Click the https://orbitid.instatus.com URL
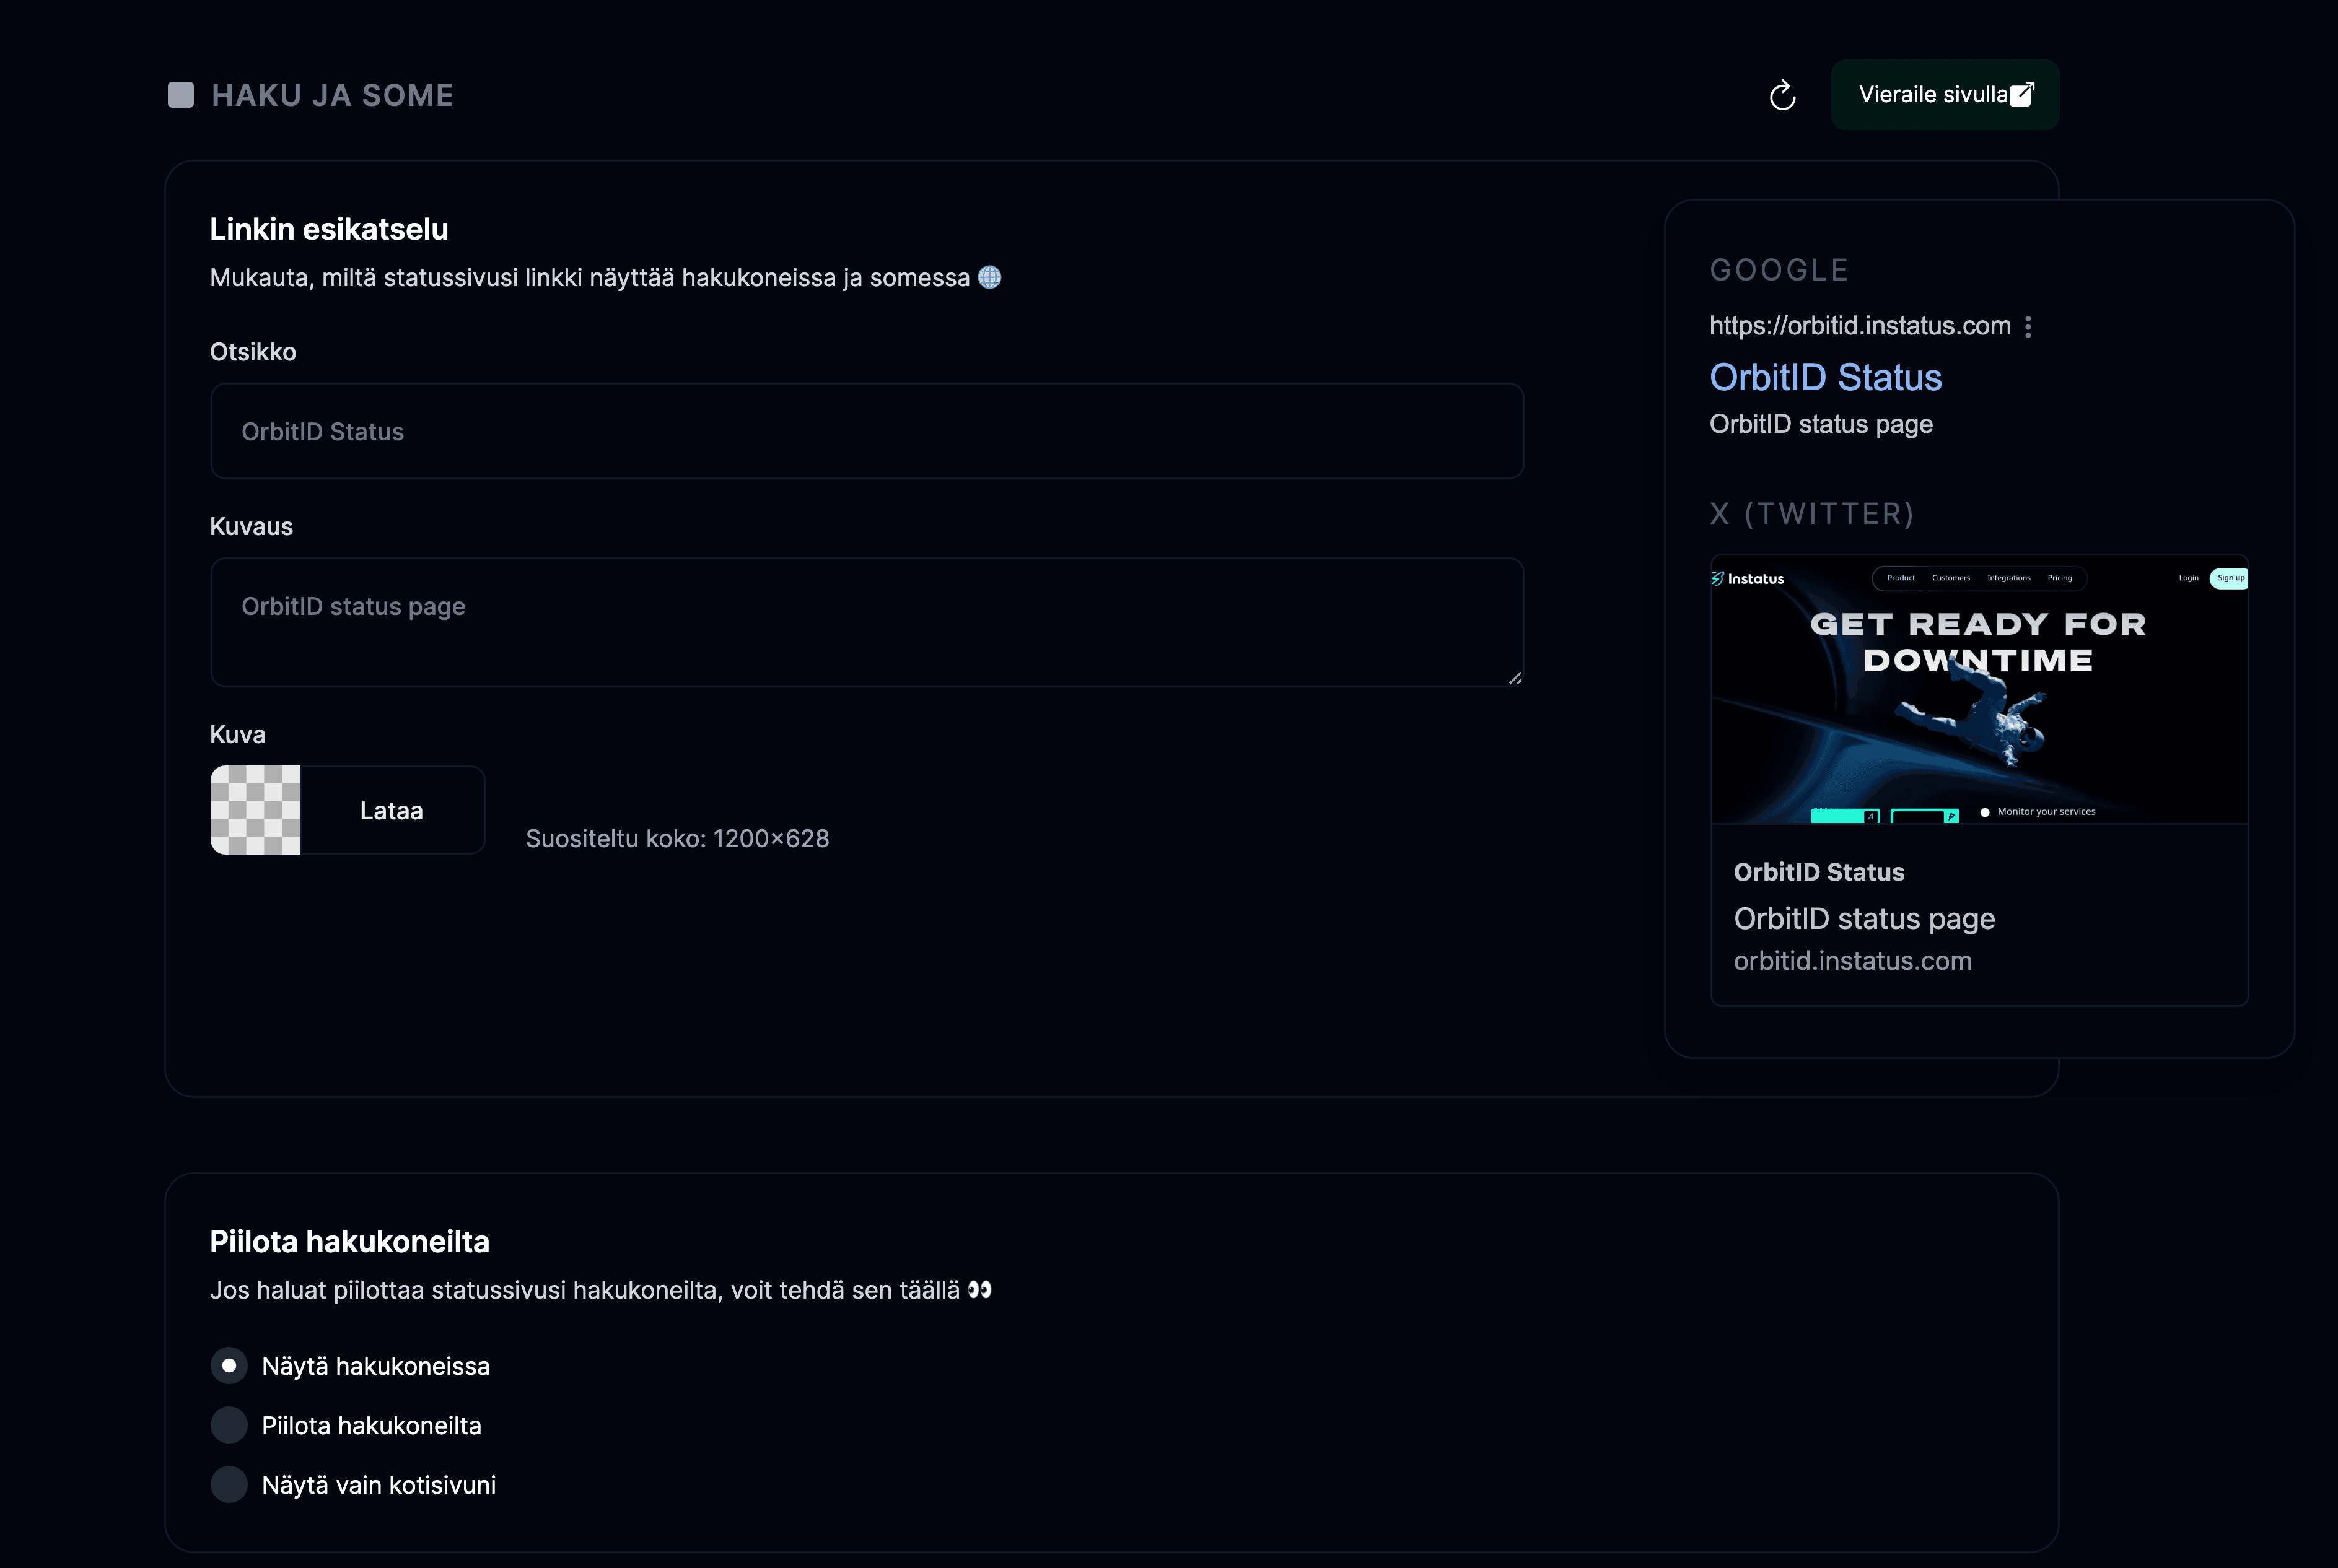Screen dimensions: 2338x1568 click(x=1860, y=326)
